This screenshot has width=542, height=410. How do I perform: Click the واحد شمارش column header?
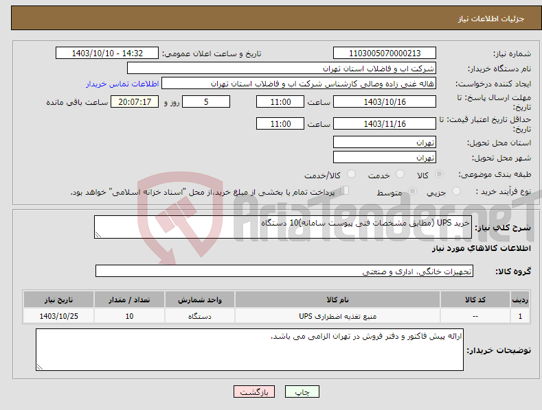pos(200,300)
